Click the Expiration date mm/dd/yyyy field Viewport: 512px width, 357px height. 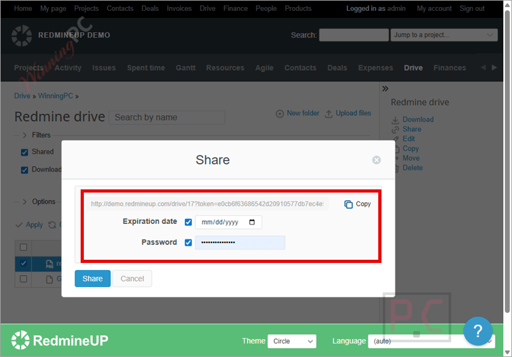pyautogui.click(x=228, y=222)
